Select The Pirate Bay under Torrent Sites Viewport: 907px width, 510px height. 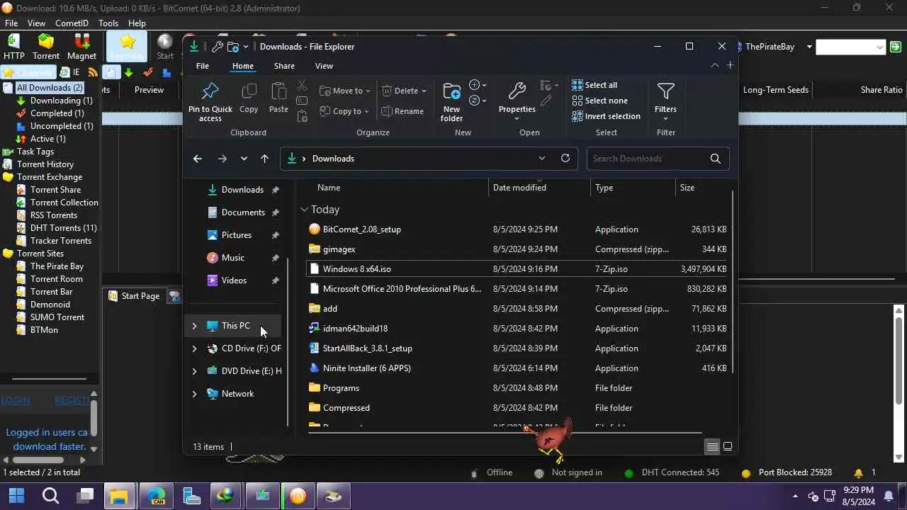click(x=57, y=266)
